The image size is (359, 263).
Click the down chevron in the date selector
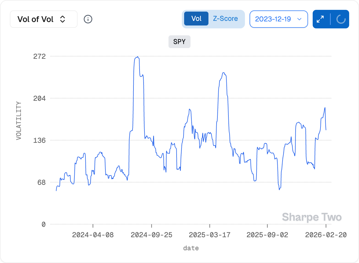pos(300,19)
